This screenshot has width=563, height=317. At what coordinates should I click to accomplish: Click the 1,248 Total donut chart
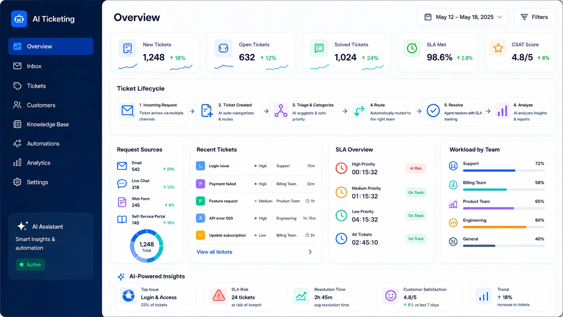point(147,246)
